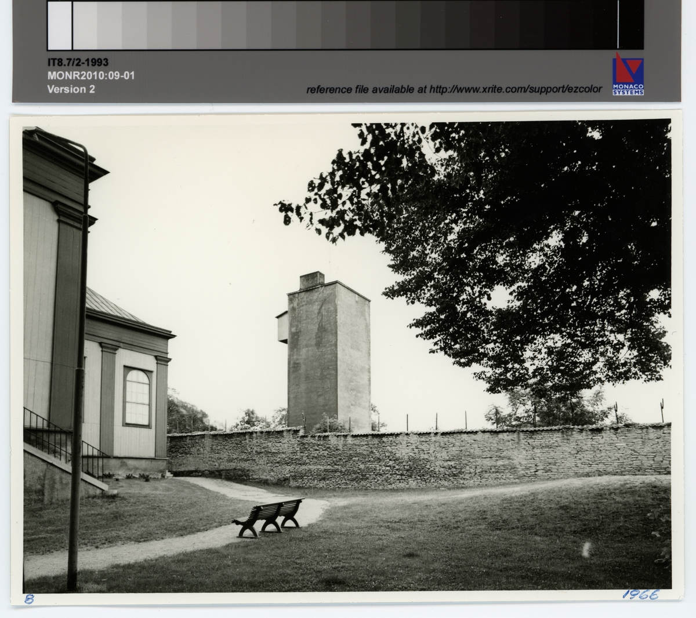Screen dimensions: 696x618
Task: Click the MONR2010:09-01 label text
Action: click(90, 76)
